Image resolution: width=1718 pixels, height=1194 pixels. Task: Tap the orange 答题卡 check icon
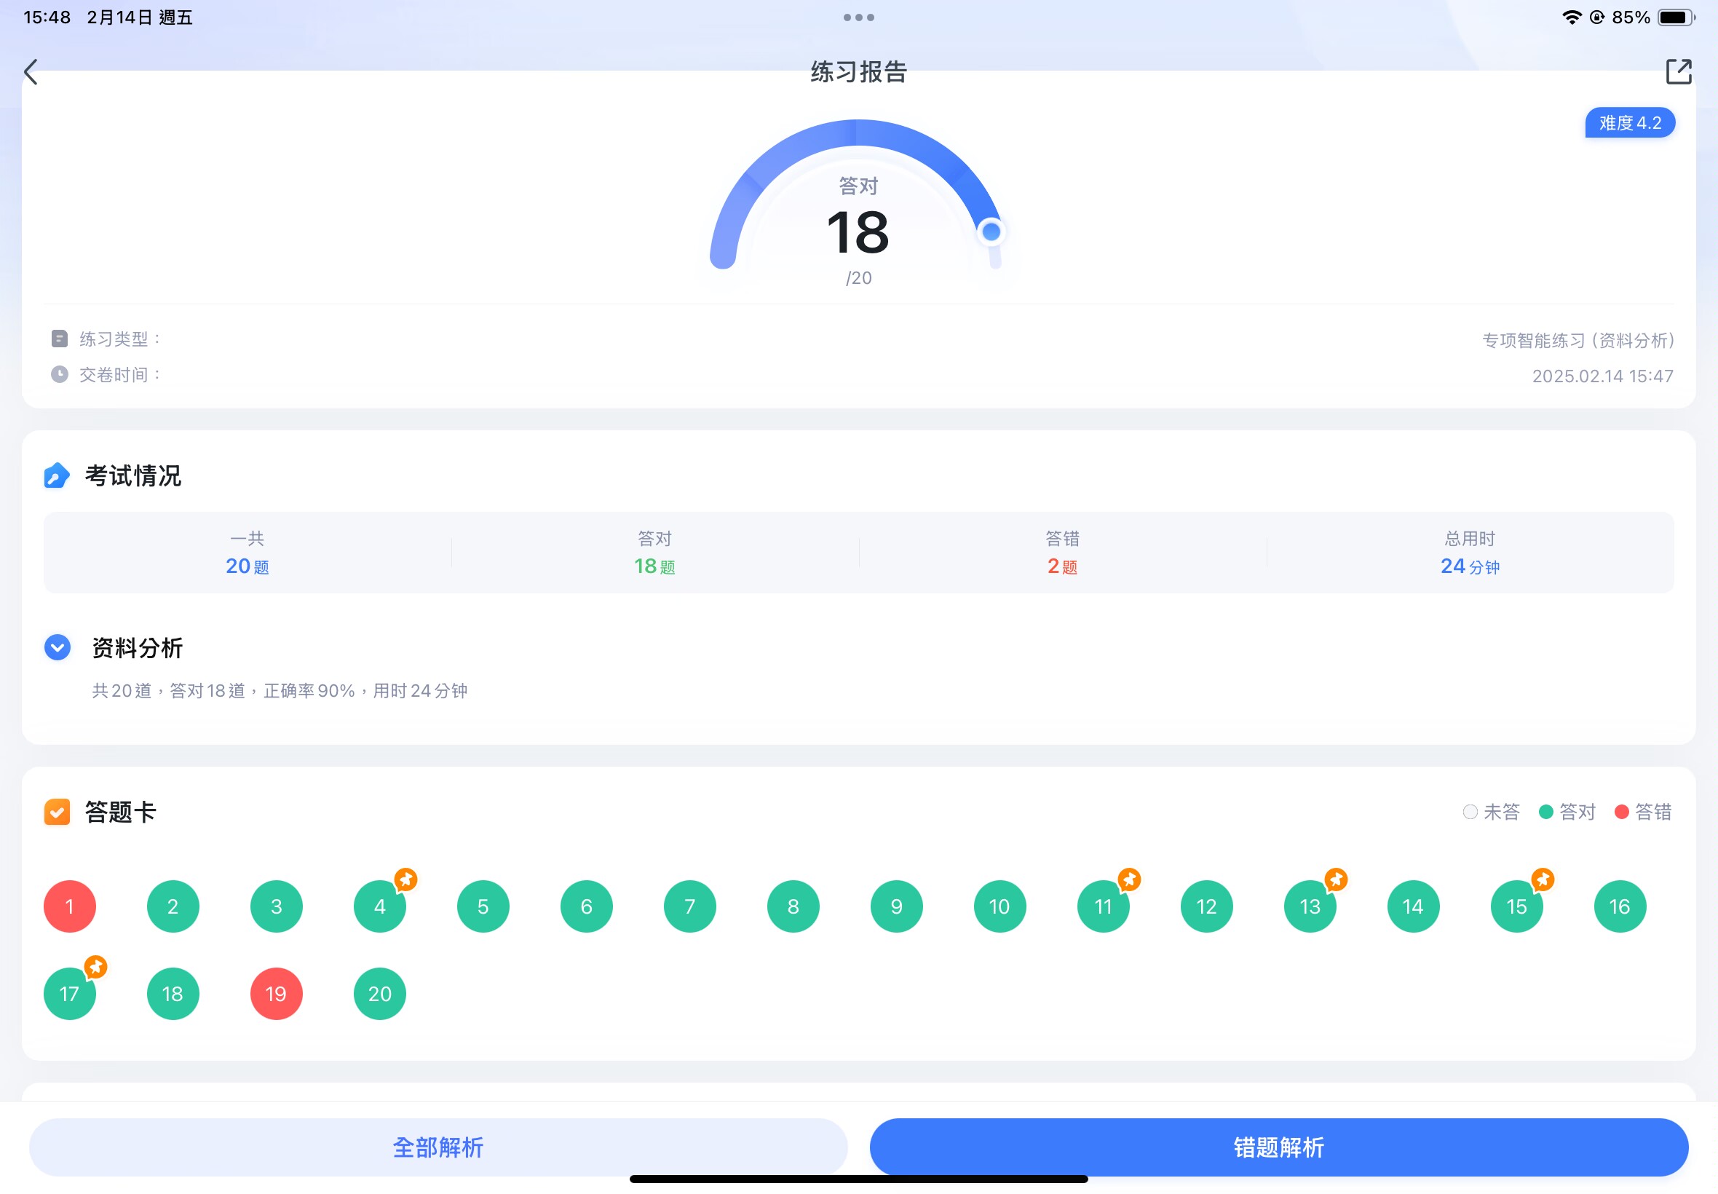(57, 812)
